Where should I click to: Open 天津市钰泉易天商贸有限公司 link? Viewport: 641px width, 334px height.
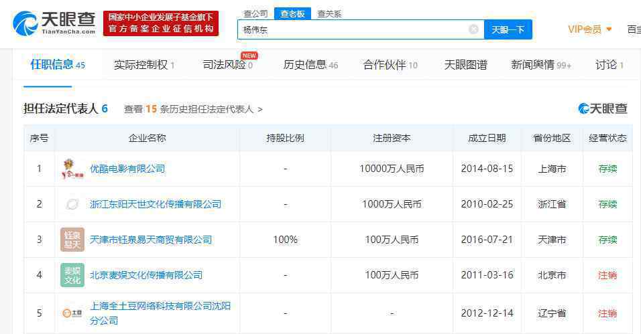(151, 240)
